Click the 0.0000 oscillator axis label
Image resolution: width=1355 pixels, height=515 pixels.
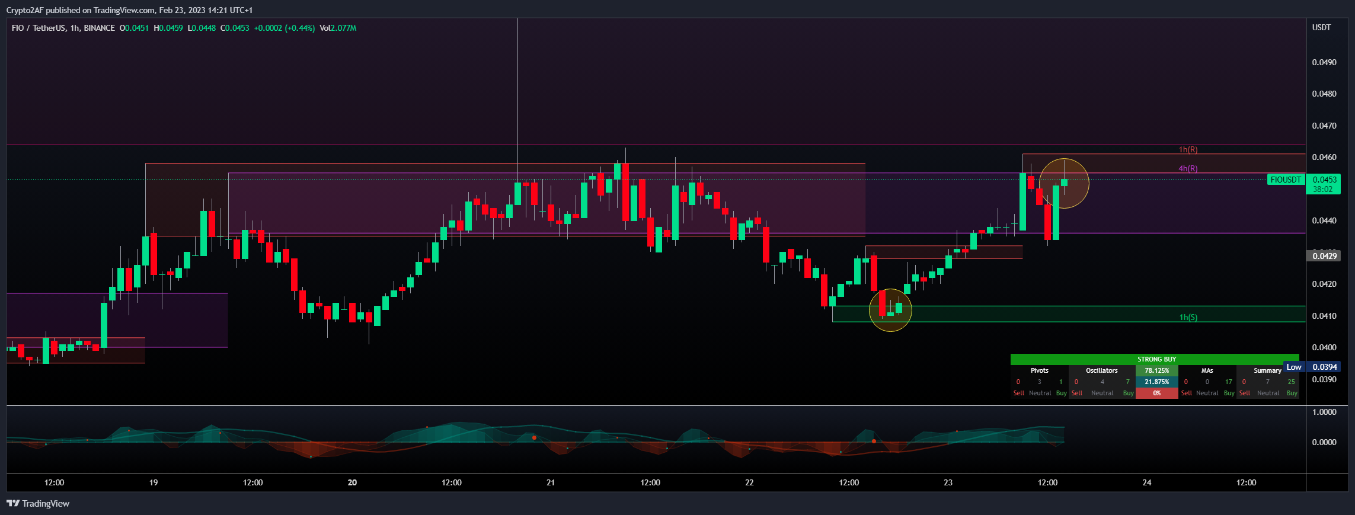(x=1324, y=442)
